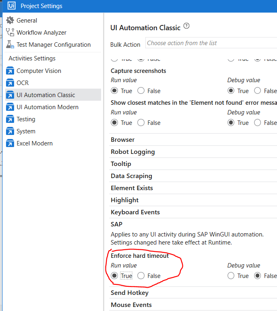277x311 pixels.
Task: Set Show closest matches Run value False
Action: (x=141, y=122)
